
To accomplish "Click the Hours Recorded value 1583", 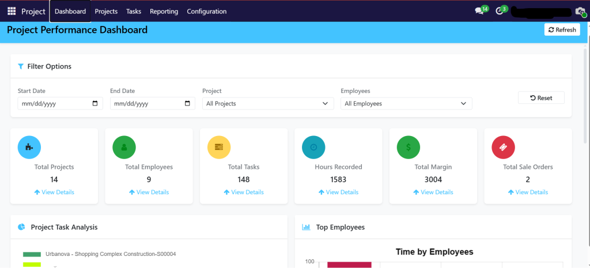I will [338, 180].
